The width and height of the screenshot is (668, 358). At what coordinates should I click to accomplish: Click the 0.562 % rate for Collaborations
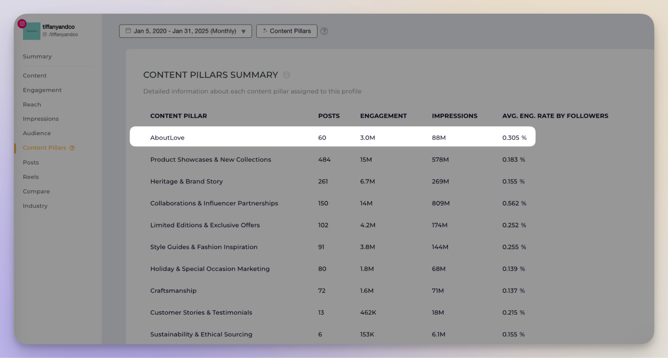[514, 203]
